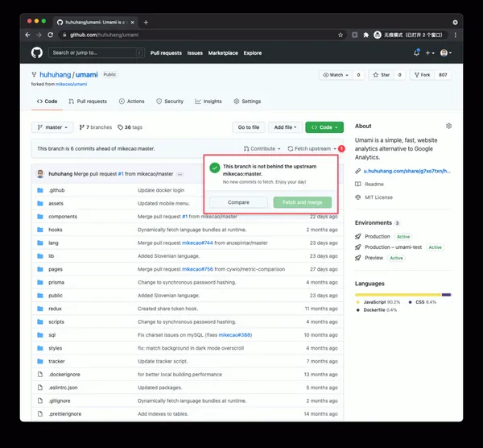Open Chrome three-dot menu
This screenshot has width=483, height=448.
[456, 35]
